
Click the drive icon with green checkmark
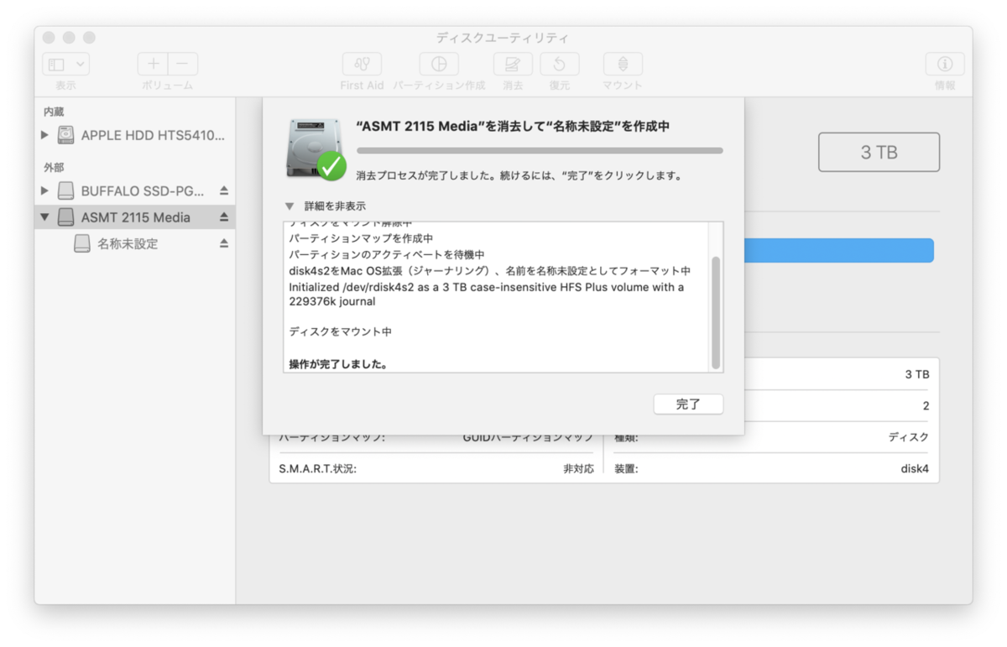click(316, 149)
